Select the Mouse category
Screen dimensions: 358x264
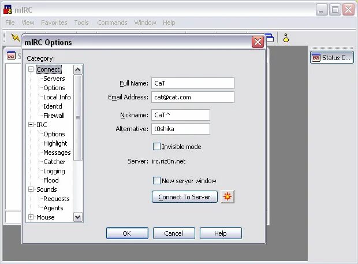(x=46, y=217)
